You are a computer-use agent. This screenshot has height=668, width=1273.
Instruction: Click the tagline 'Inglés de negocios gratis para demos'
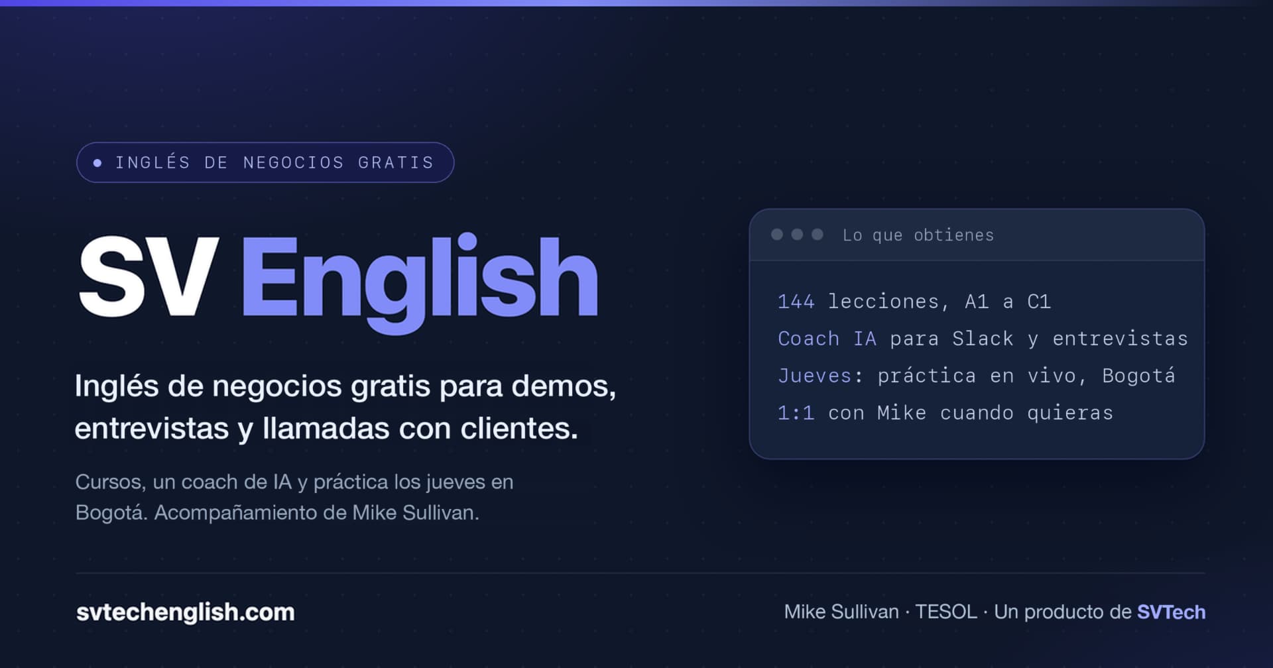pyautogui.click(x=345, y=386)
